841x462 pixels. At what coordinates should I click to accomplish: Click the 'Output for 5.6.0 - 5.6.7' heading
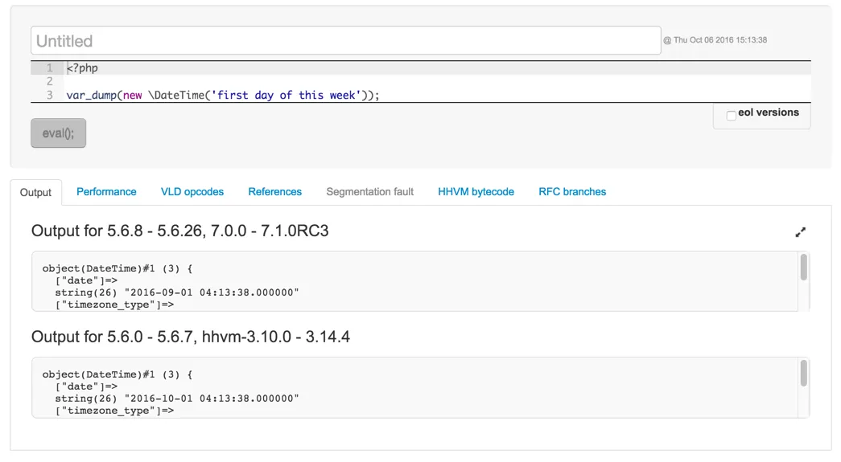[x=191, y=337]
